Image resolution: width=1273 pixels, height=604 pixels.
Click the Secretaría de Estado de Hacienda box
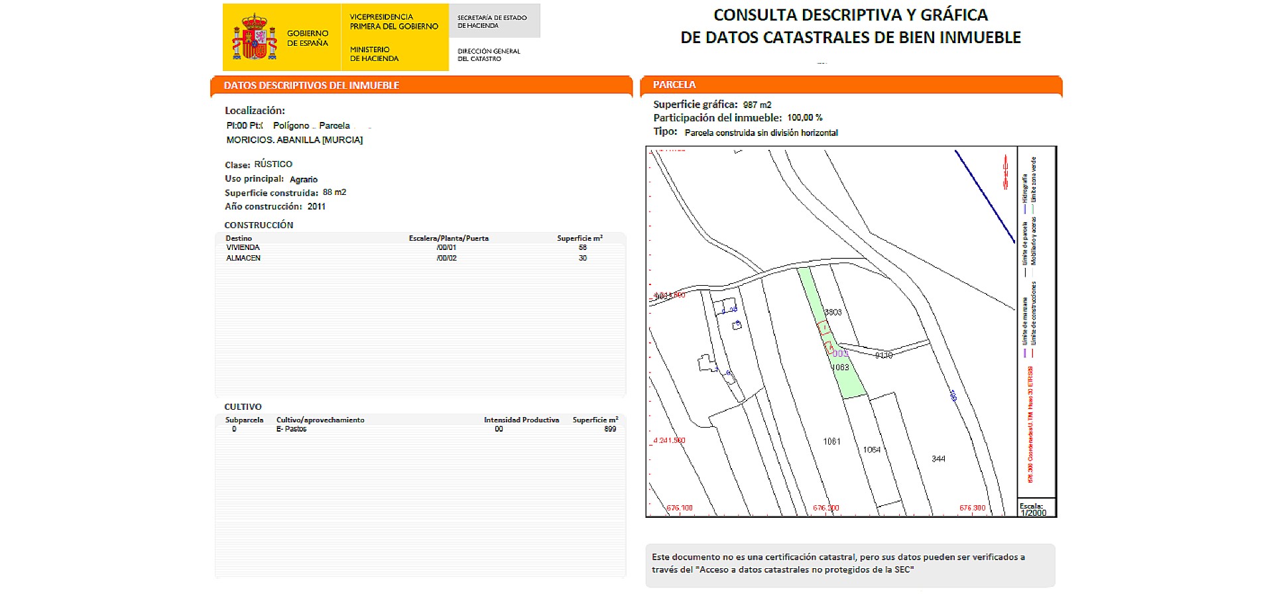pyautogui.click(x=494, y=21)
